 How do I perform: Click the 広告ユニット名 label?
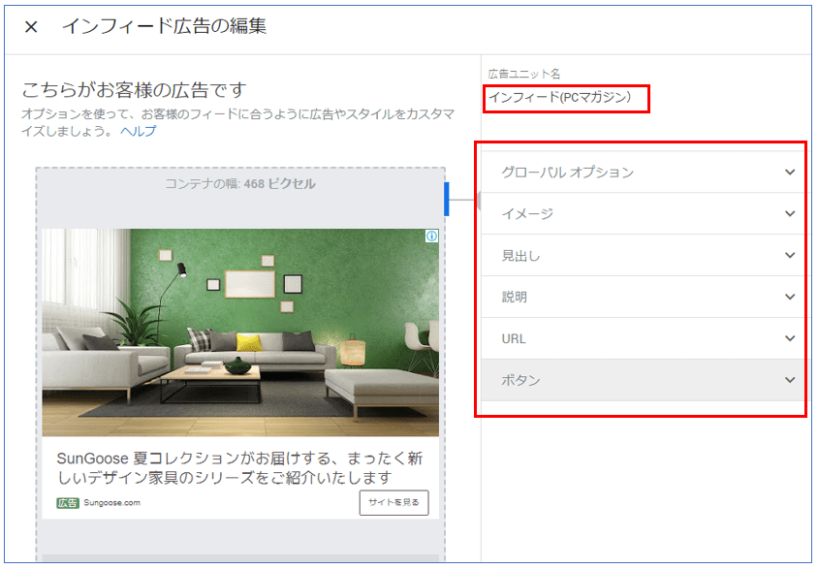(x=524, y=74)
